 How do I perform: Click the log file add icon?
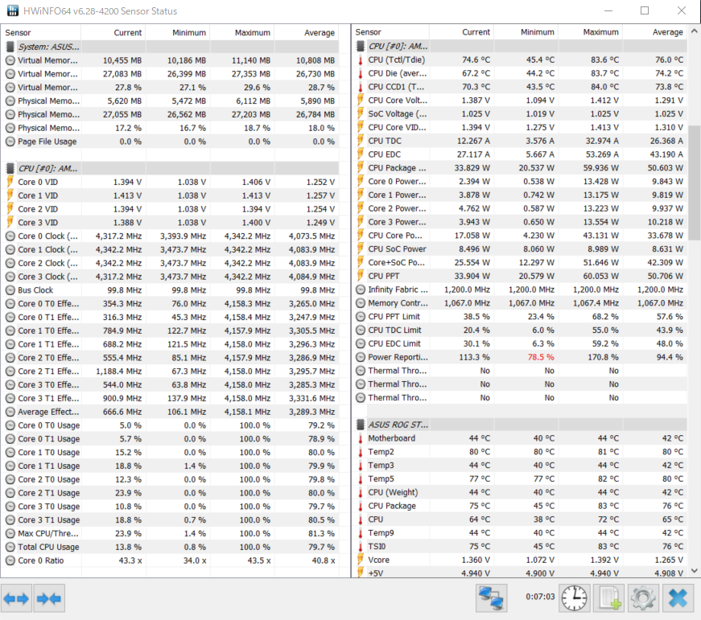click(x=609, y=597)
